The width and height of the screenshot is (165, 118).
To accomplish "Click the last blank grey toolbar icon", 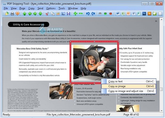I will click(160, 14).
